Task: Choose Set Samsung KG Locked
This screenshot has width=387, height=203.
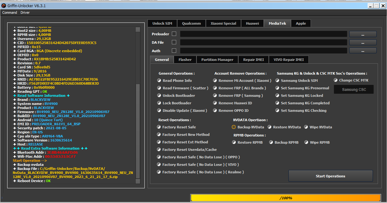Action: click(299, 96)
